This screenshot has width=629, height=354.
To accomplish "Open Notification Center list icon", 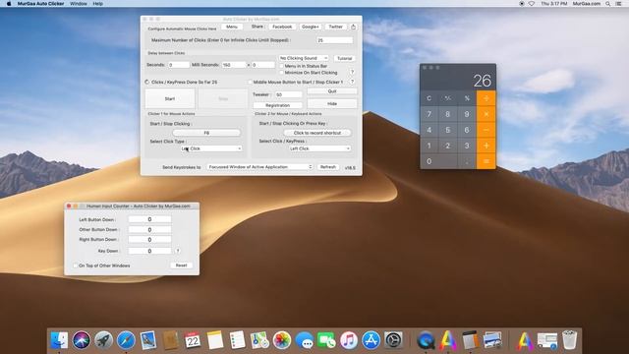I will pyautogui.click(x=618, y=4).
